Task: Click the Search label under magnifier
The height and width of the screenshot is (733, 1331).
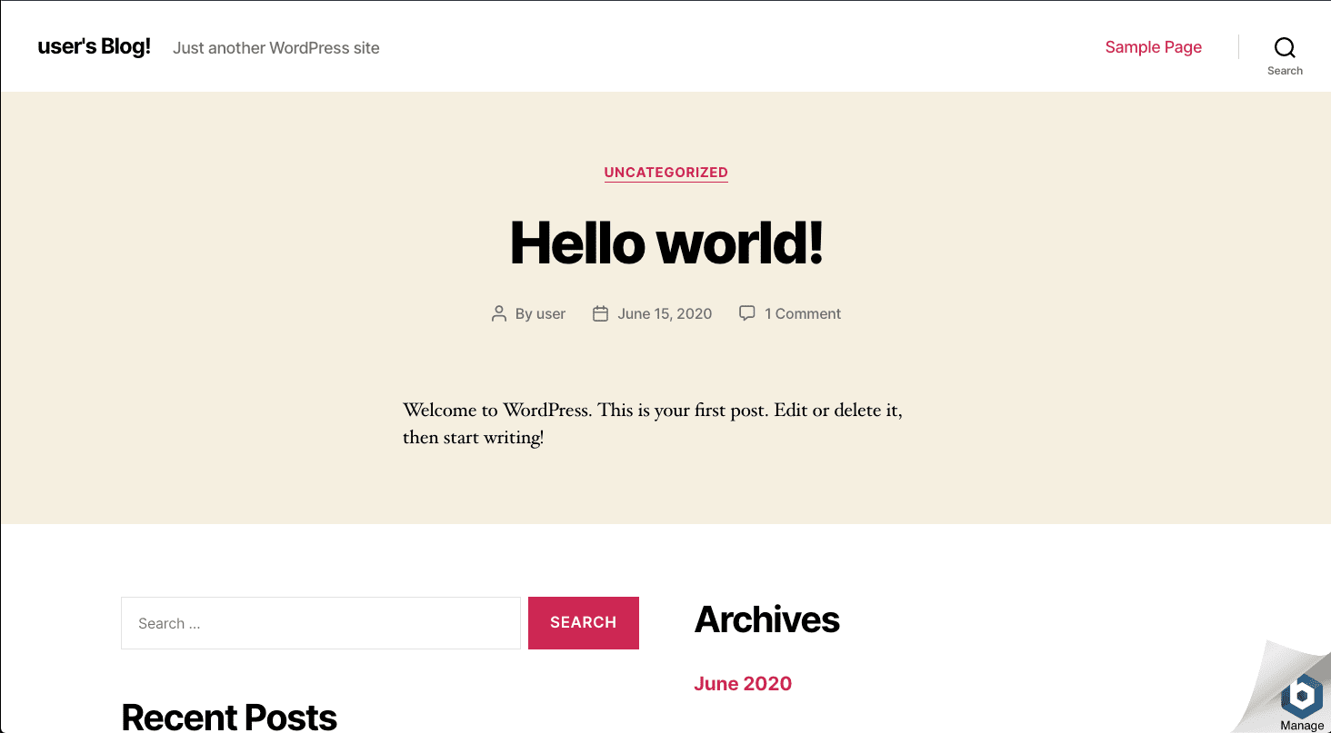Action: coord(1285,71)
